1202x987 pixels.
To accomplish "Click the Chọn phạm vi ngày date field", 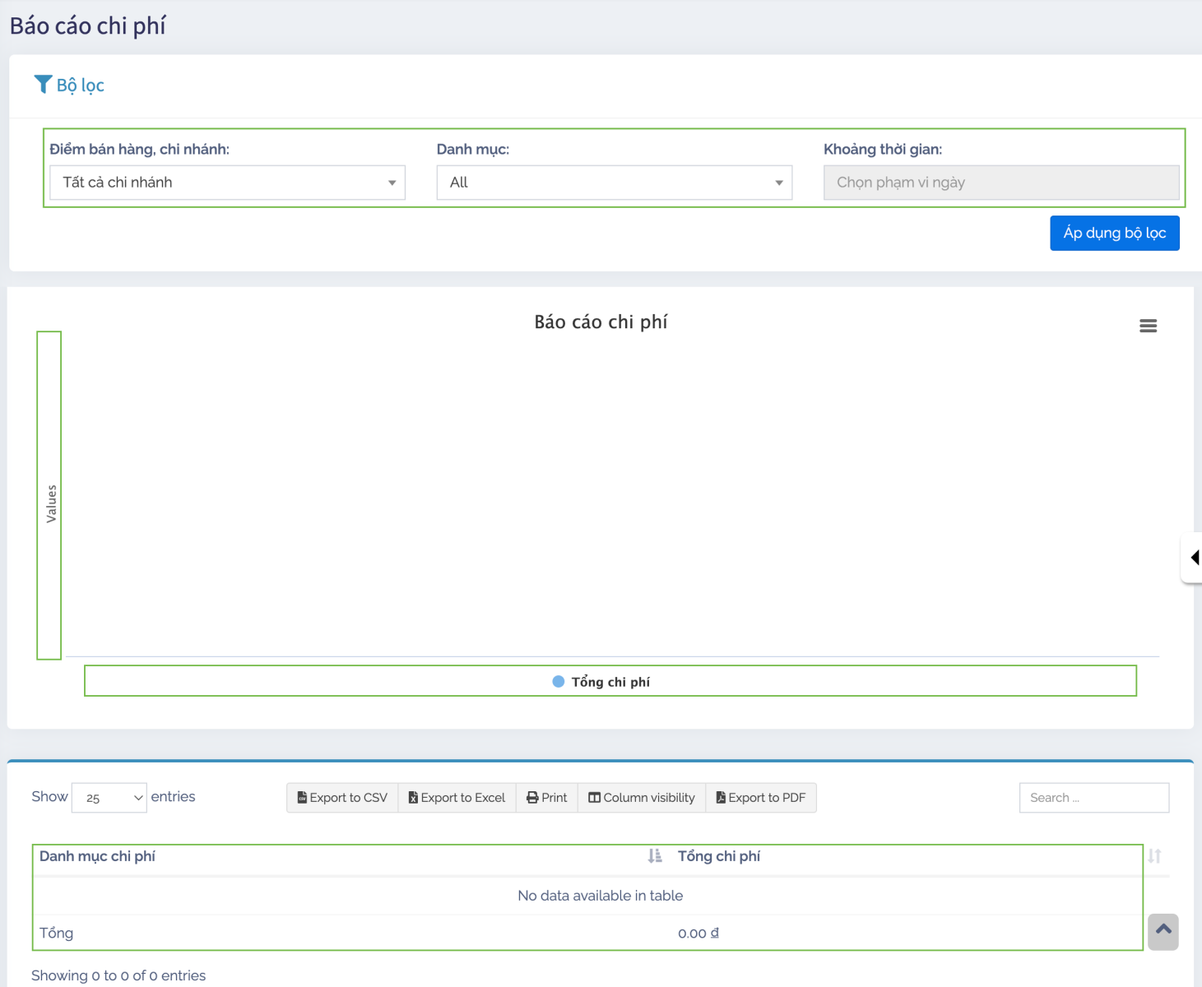I will pos(1001,183).
